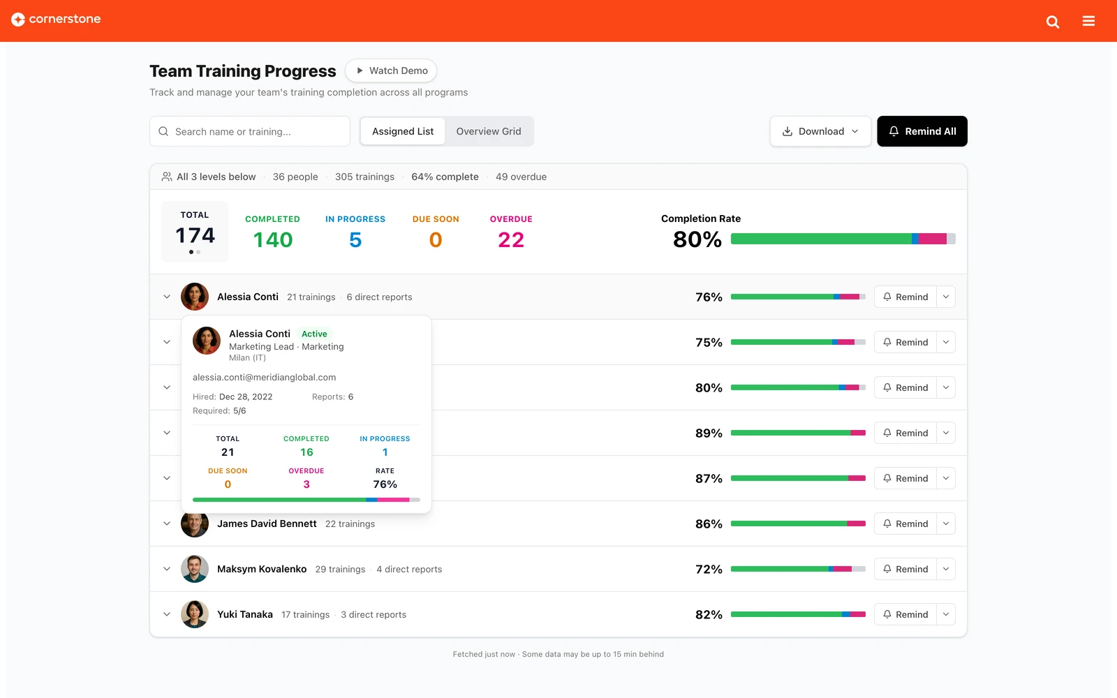Viewport: 1117px width, 698px height.
Task: Click the Remind All button
Action: pyautogui.click(x=922, y=131)
